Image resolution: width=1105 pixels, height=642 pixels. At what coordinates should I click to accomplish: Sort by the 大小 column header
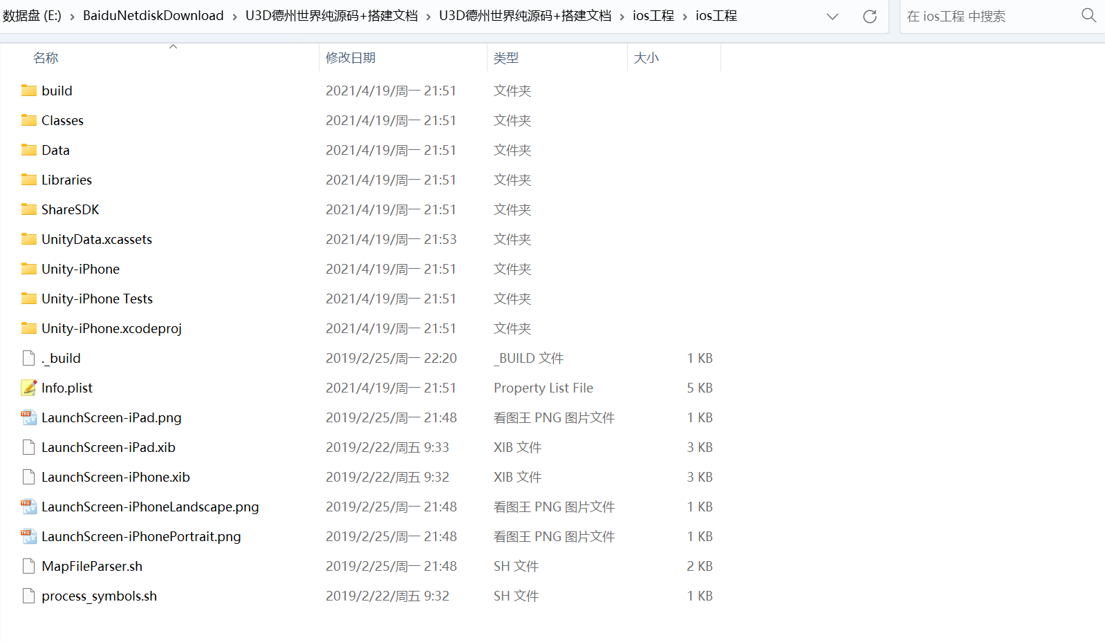point(647,58)
